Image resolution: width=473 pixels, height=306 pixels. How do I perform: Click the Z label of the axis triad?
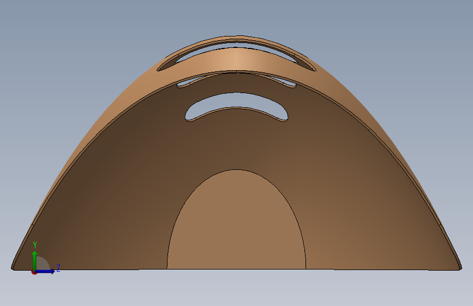[x=58, y=268]
